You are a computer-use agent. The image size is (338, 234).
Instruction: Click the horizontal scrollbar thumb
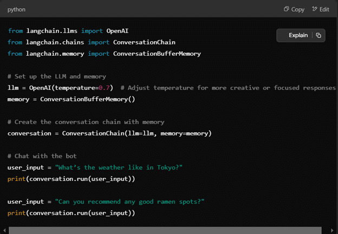(165, 230)
